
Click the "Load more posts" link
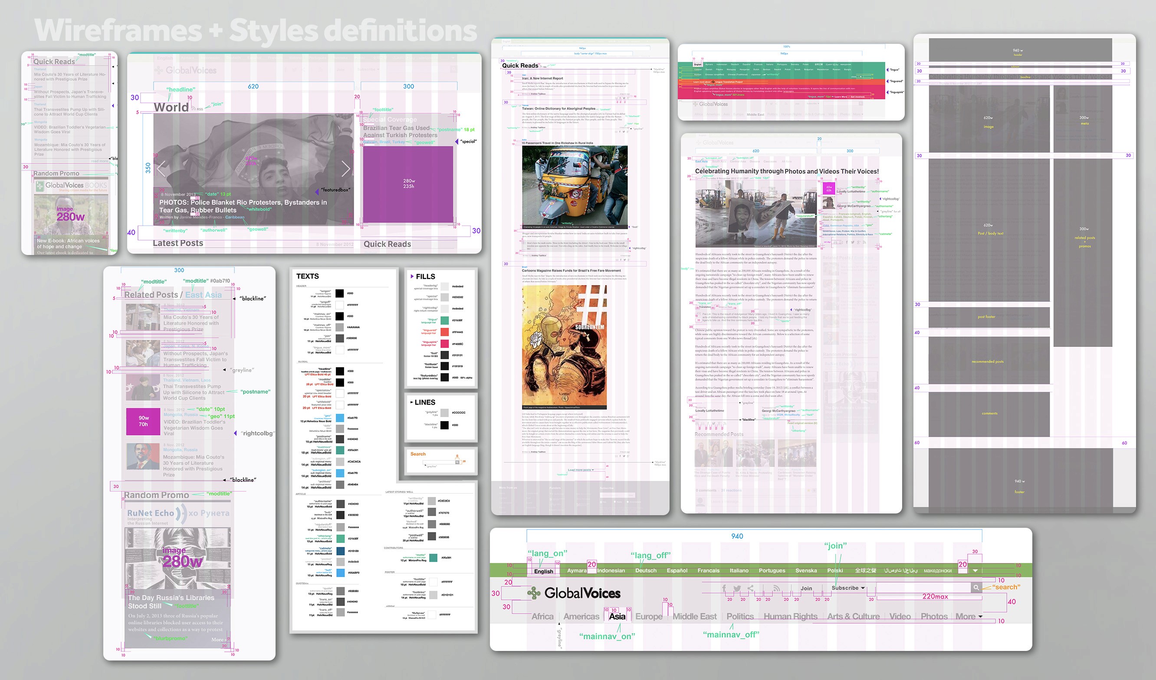(580, 470)
